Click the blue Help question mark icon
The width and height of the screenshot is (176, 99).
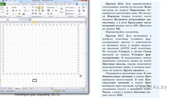coord(77,4)
